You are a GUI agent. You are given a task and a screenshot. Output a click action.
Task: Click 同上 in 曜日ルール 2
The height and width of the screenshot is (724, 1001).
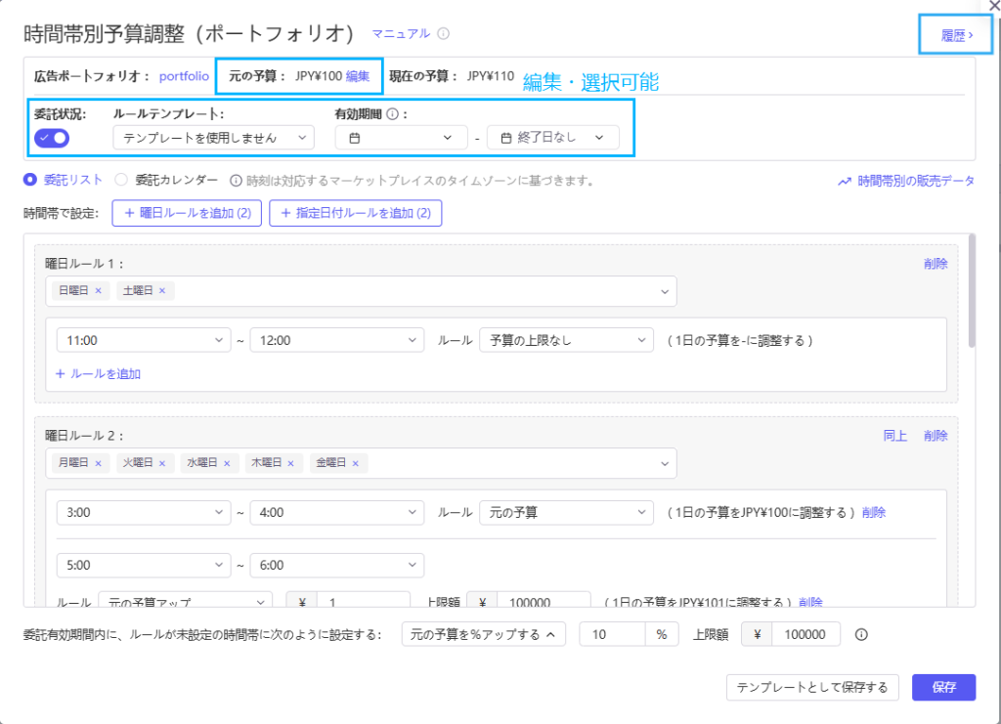point(895,436)
